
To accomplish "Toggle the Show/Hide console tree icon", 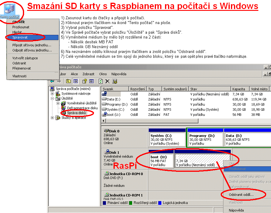I will pyautogui.click(x=76, y=81).
